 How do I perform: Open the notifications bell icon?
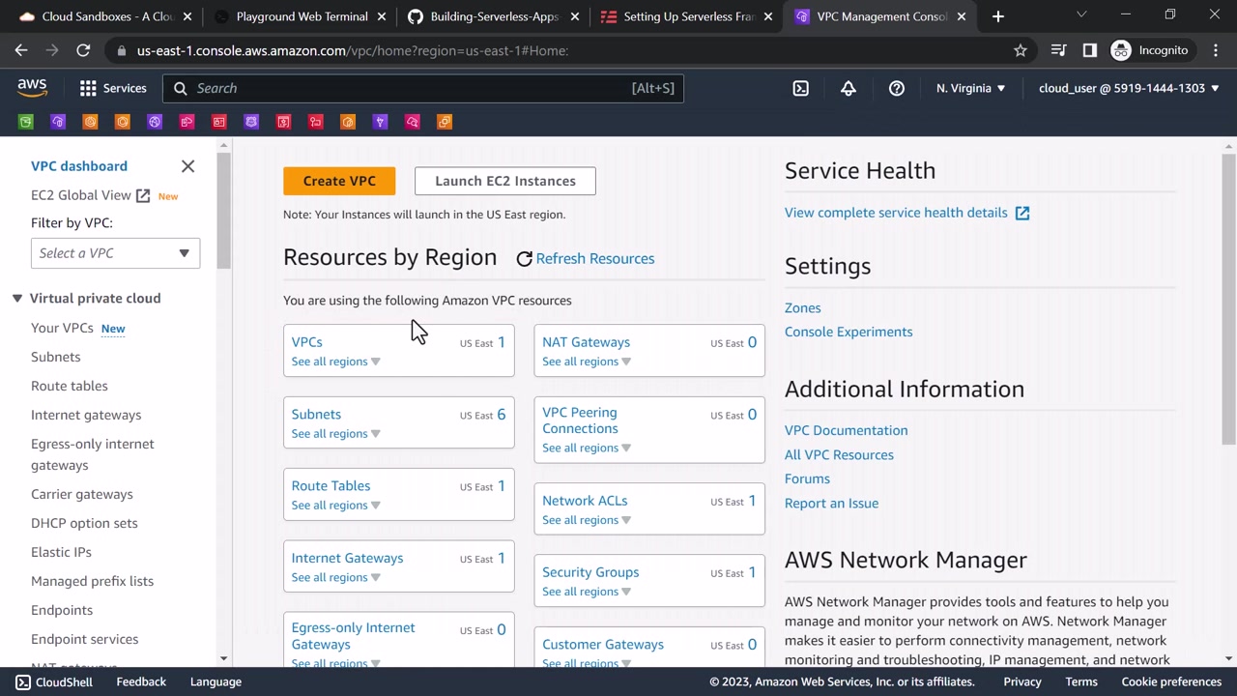[848, 88]
